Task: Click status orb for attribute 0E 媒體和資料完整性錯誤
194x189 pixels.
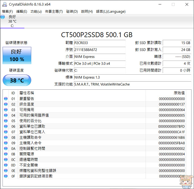Action: tap(6, 171)
